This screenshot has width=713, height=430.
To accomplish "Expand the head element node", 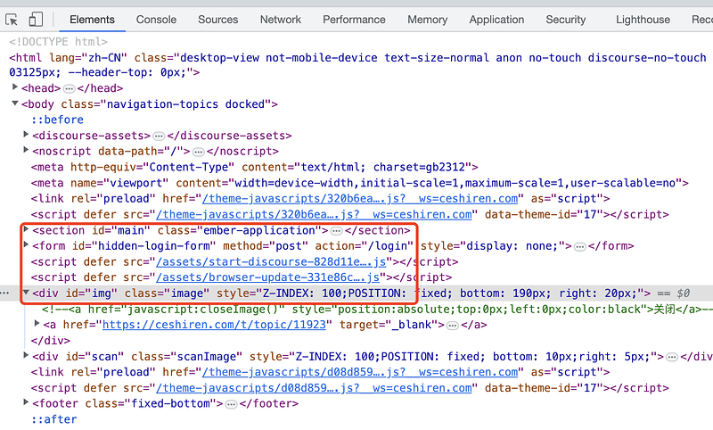I will pyautogui.click(x=14, y=87).
